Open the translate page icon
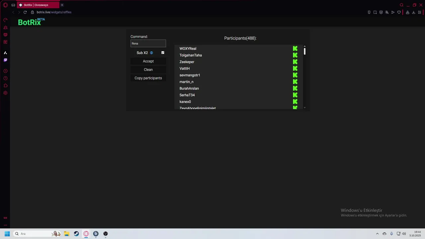The image size is (425, 239). click(x=387, y=12)
